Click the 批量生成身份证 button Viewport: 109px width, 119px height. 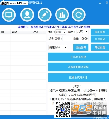[x=78, y=77]
